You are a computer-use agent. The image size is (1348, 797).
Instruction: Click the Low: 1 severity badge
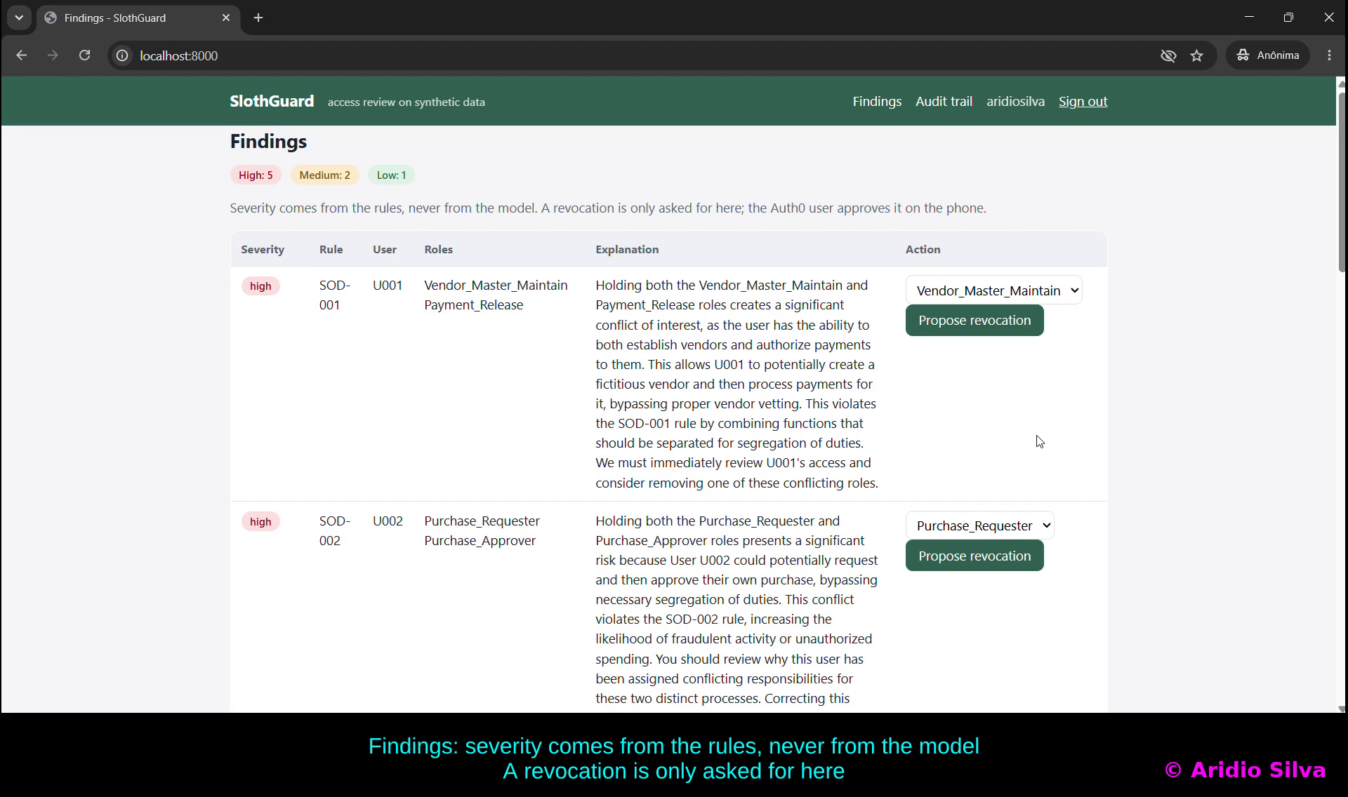391,175
